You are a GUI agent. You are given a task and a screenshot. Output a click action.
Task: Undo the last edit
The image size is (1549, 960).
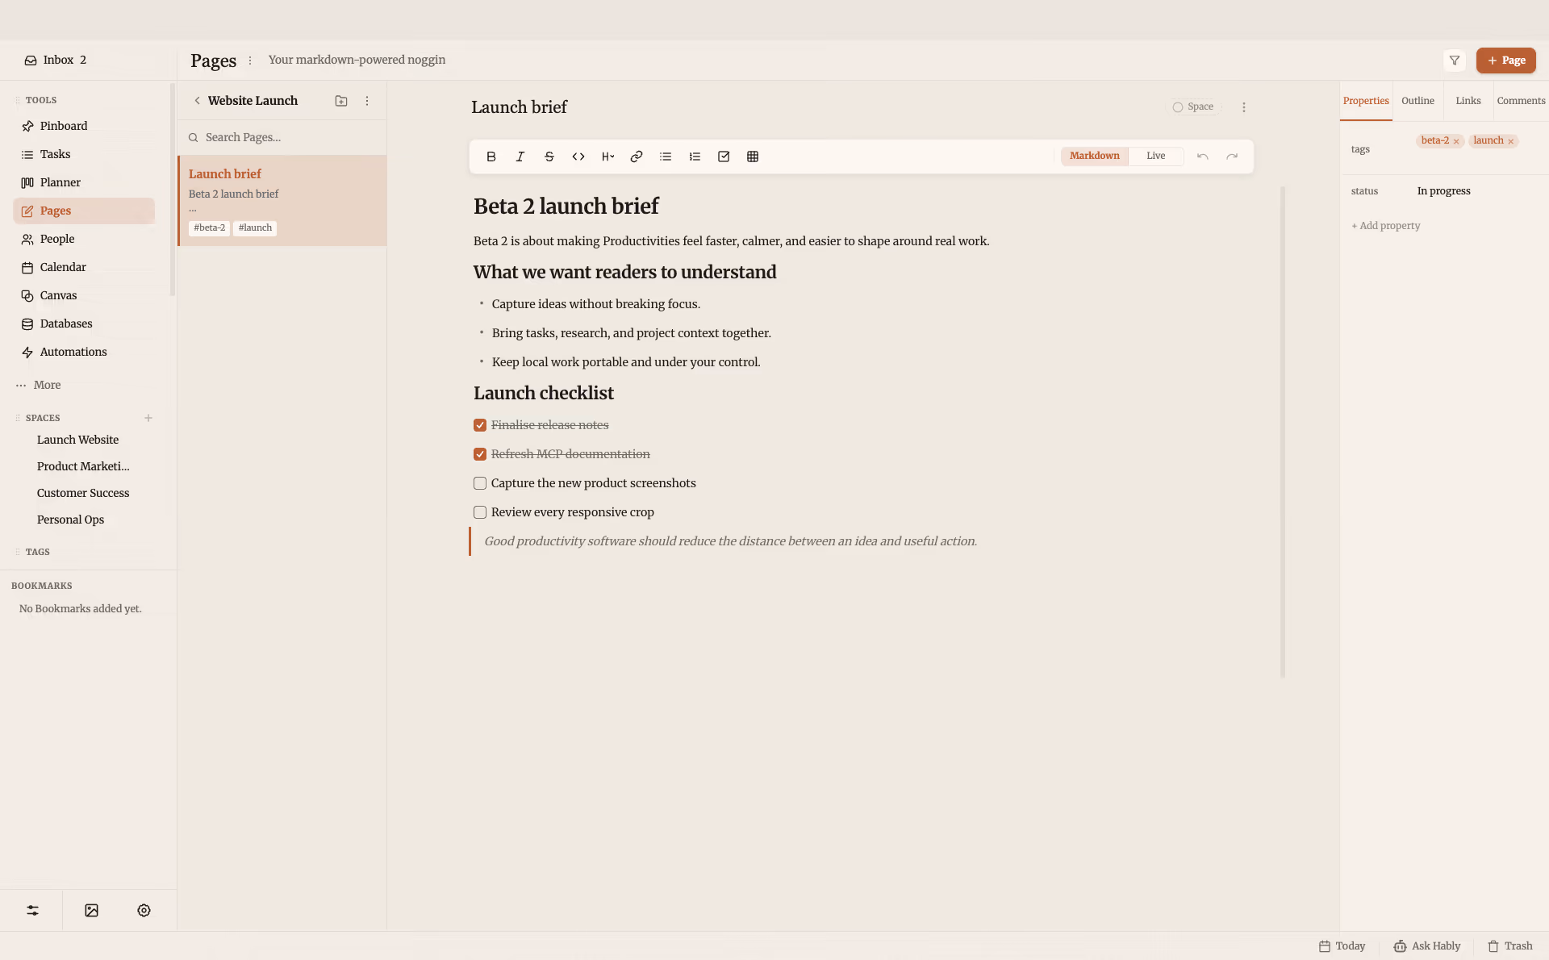tap(1203, 157)
